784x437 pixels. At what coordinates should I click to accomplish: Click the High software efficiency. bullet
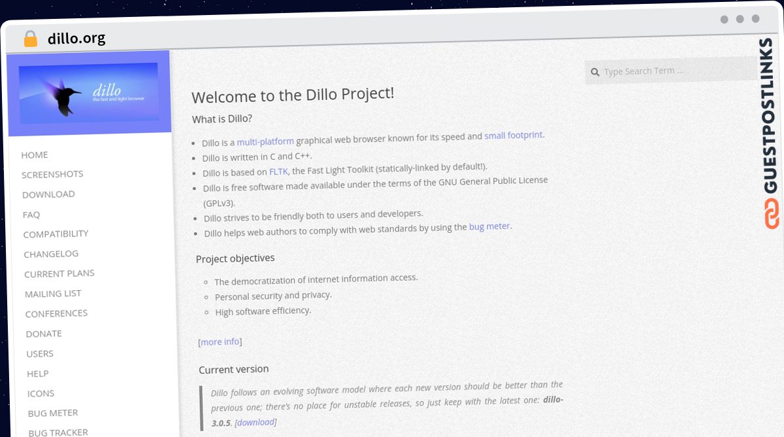[263, 312]
